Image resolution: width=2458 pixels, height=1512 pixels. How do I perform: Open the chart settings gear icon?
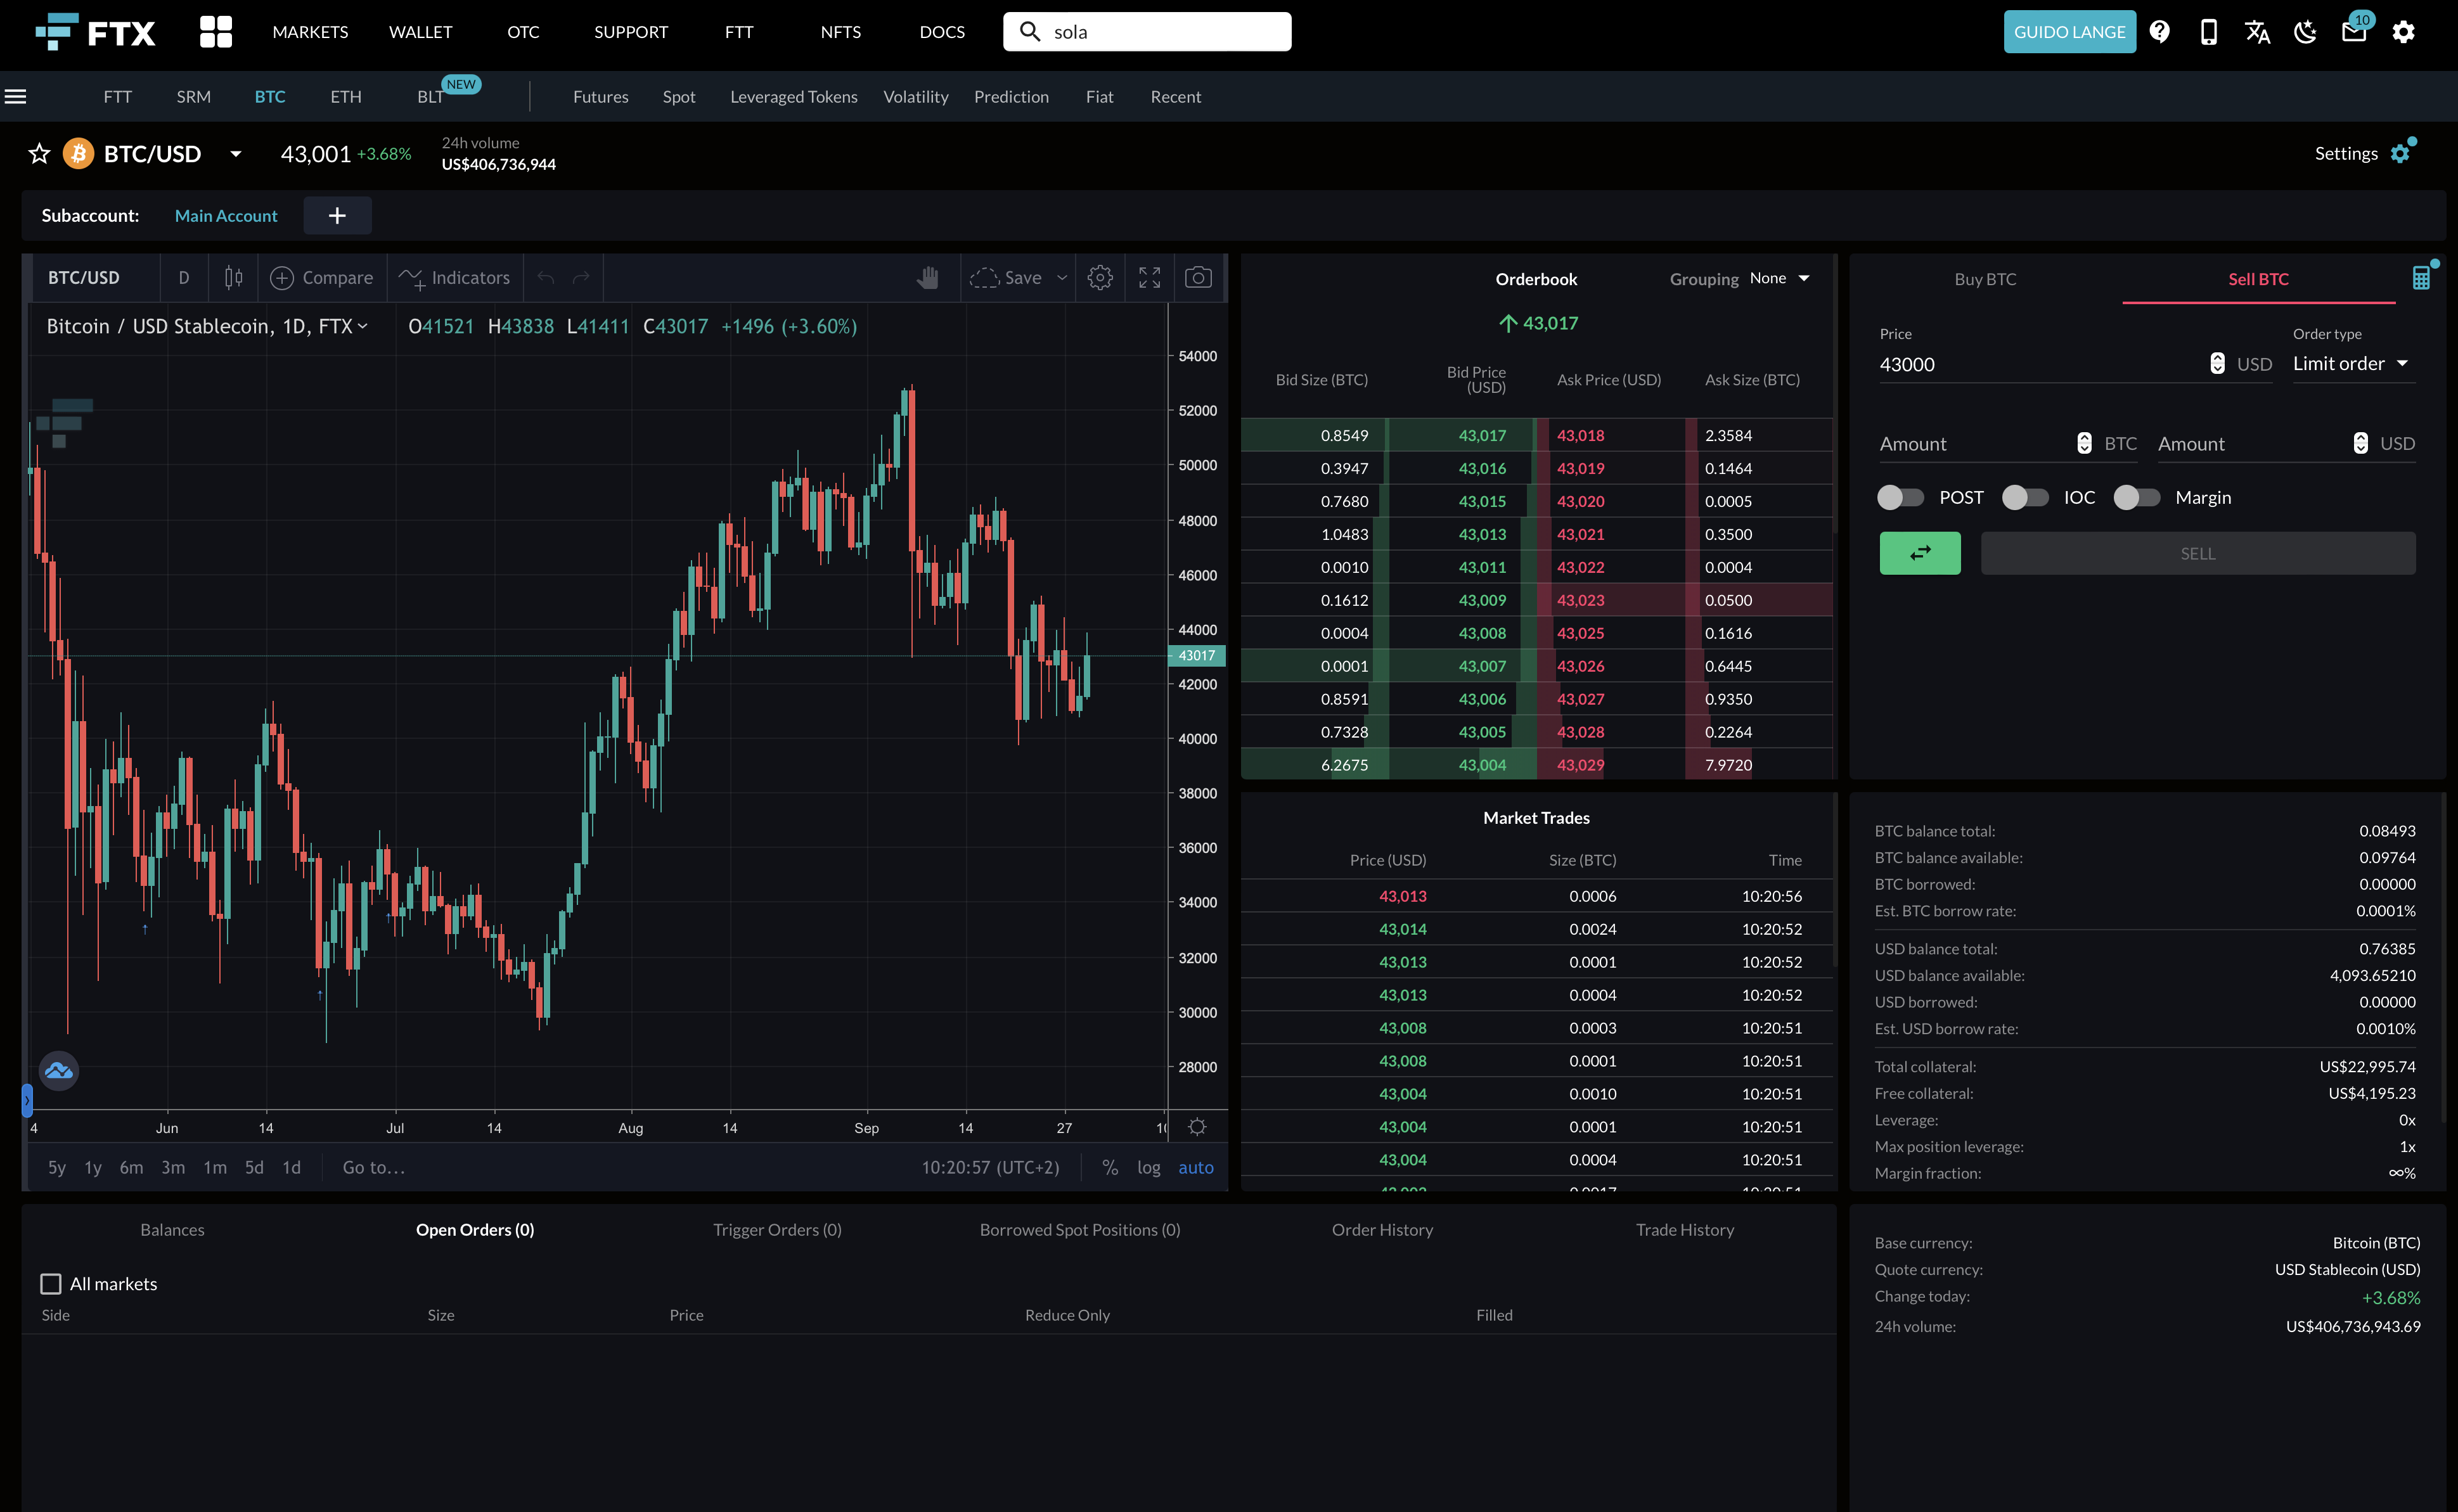[1100, 278]
